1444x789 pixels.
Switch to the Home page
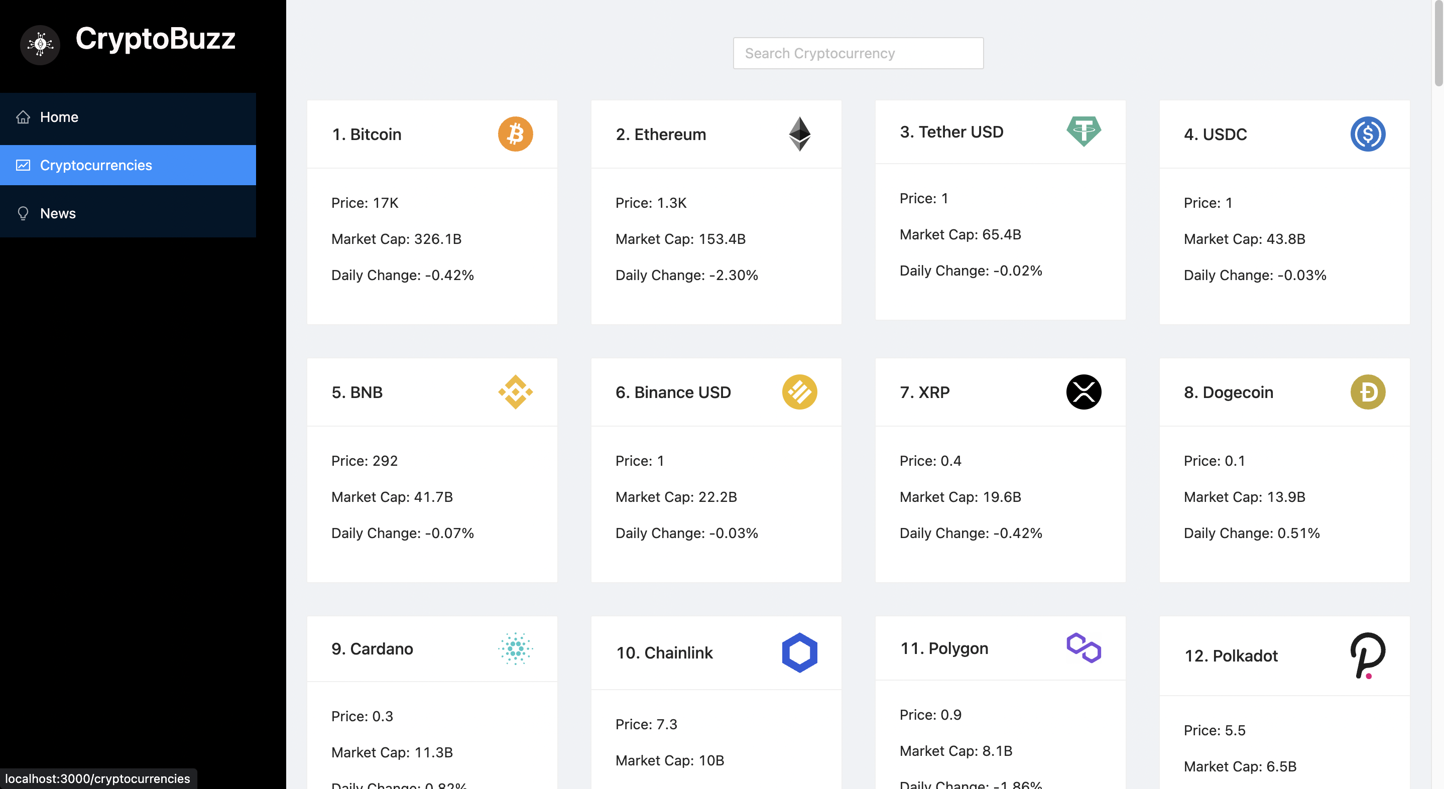(x=59, y=116)
